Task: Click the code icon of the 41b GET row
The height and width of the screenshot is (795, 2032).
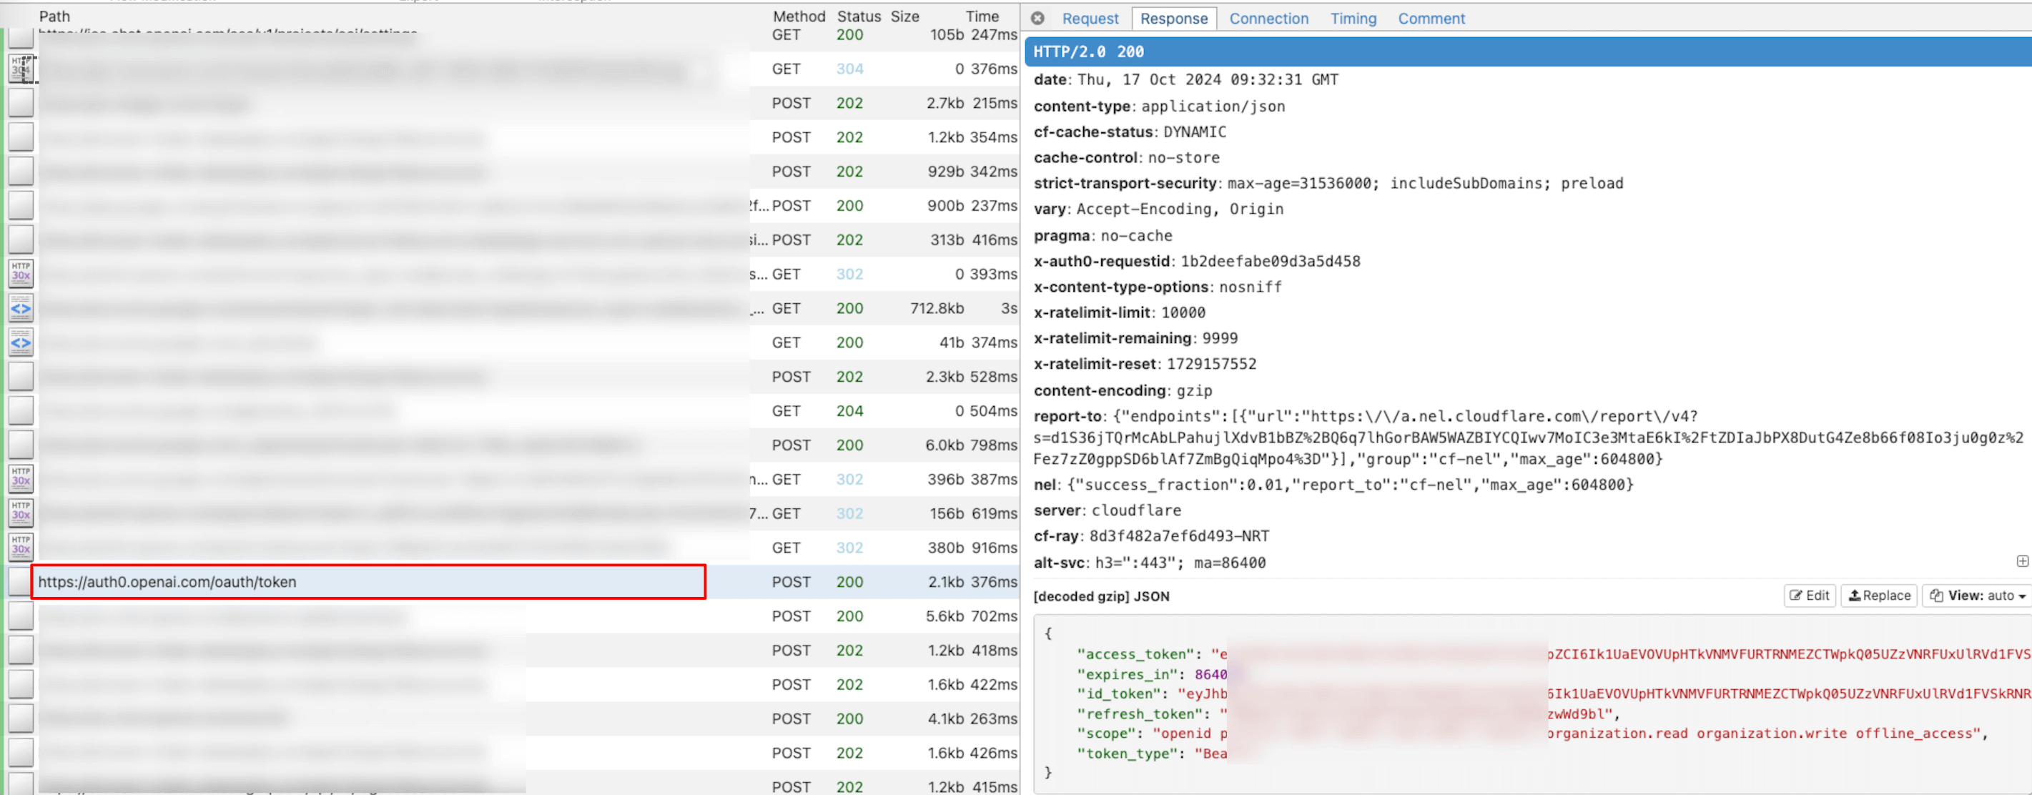Action: point(21,342)
